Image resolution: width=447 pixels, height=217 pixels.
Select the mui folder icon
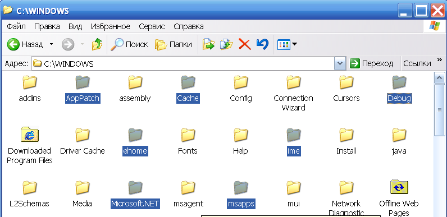pos(293,187)
